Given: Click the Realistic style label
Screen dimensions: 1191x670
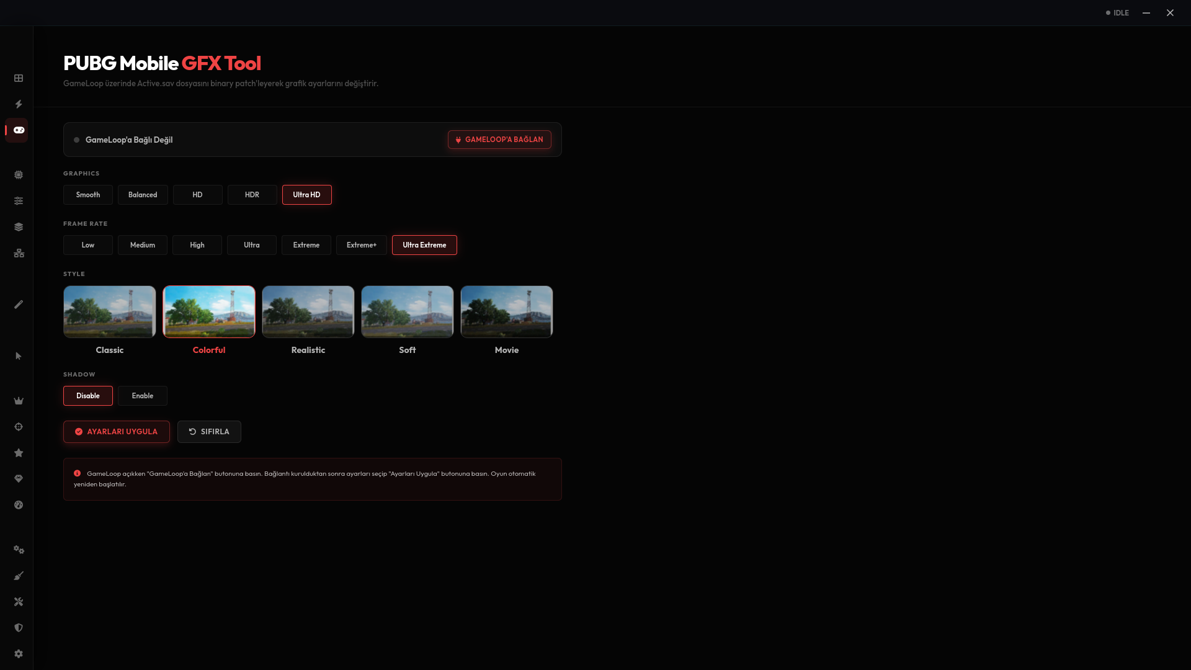Looking at the screenshot, I should pyautogui.click(x=308, y=351).
